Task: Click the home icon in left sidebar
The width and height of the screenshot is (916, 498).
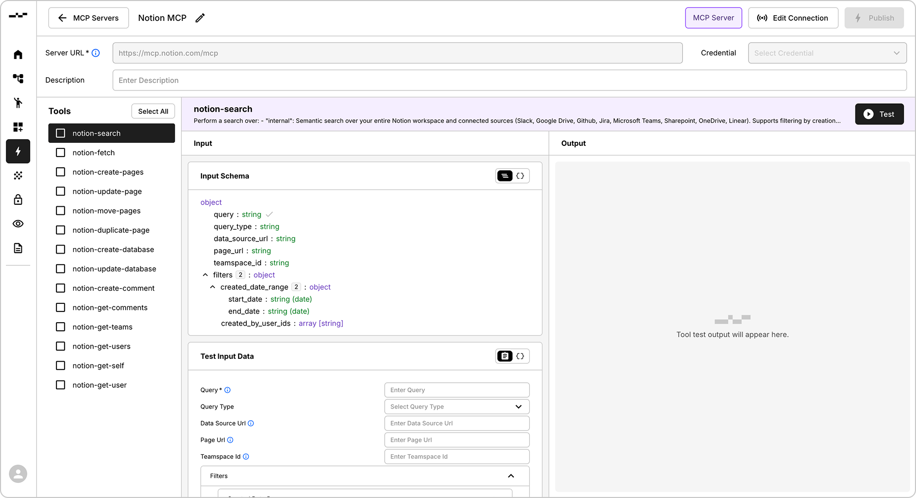Action: pos(18,54)
